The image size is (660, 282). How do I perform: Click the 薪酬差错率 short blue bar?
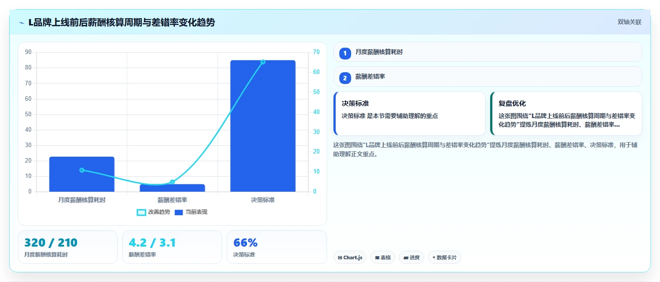click(x=172, y=188)
